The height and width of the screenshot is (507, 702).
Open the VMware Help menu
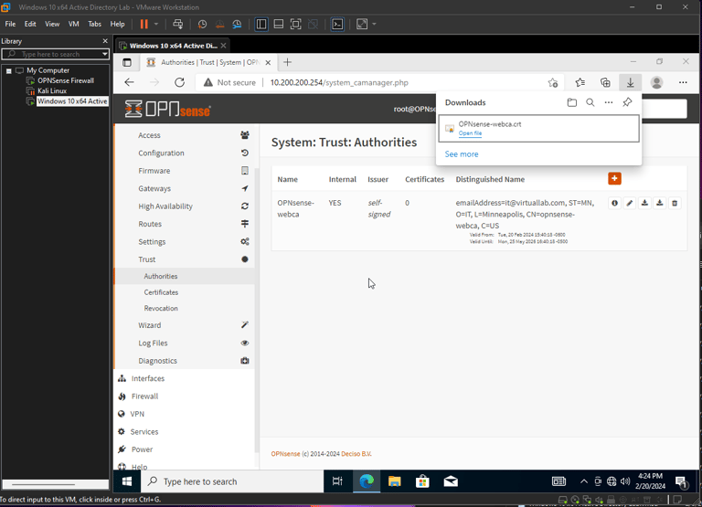[x=117, y=24]
